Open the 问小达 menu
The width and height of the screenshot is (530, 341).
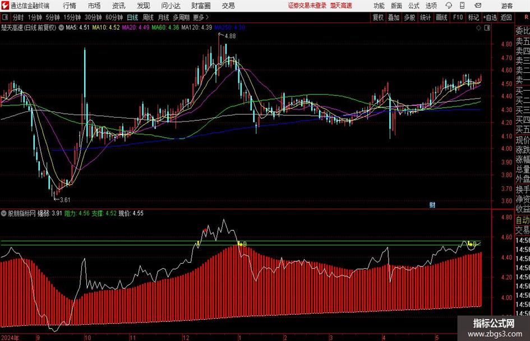(x=170, y=6)
